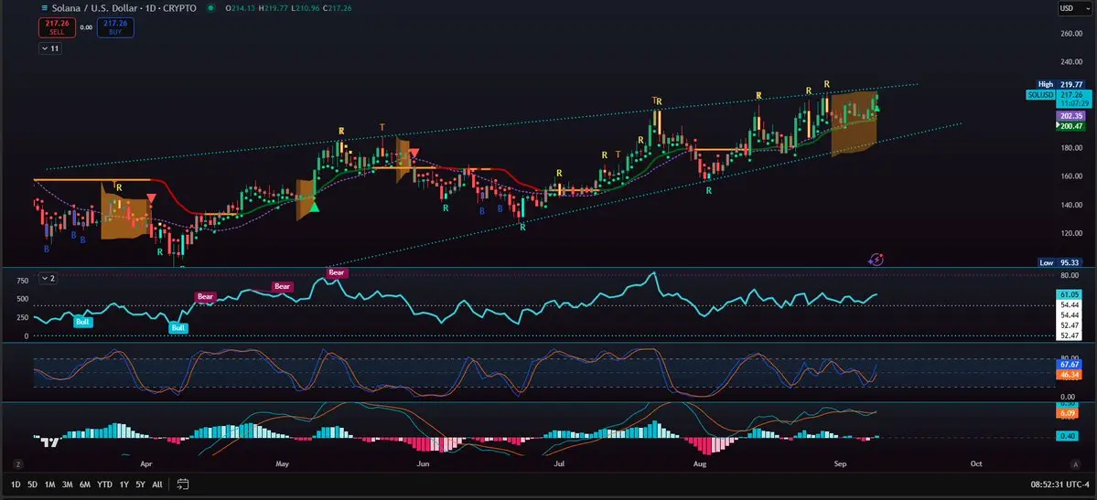
Task: Click the Apr label on time axis
Action: (x=146, y=463)
